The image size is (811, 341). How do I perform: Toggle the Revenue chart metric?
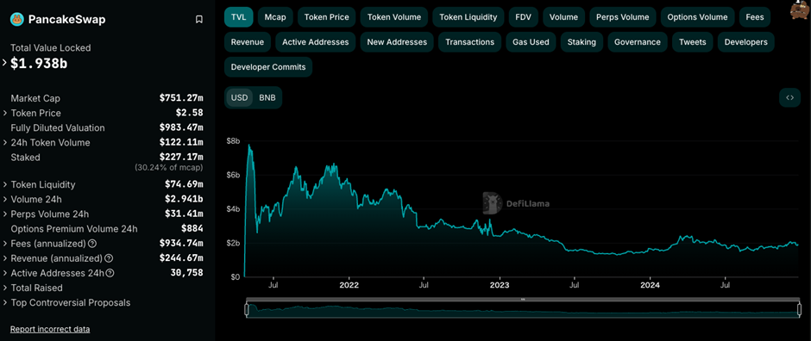tap(248, 42)
